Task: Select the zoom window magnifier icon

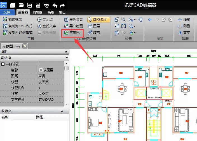Action: 123,20
